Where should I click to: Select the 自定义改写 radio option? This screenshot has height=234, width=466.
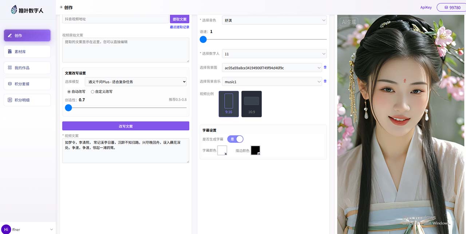pyautogui.click(x=92, y=91)
